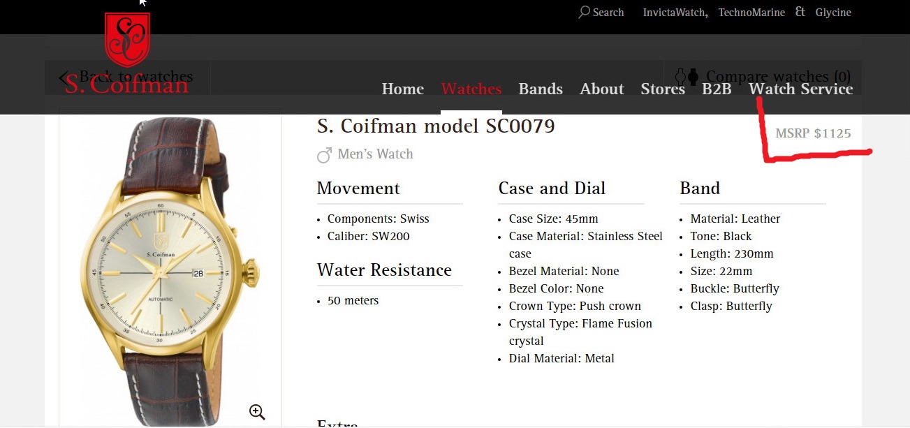The width and height of the screenshot is (910, 428).
Task: Click the Search text link
Action: coord(608,13)
